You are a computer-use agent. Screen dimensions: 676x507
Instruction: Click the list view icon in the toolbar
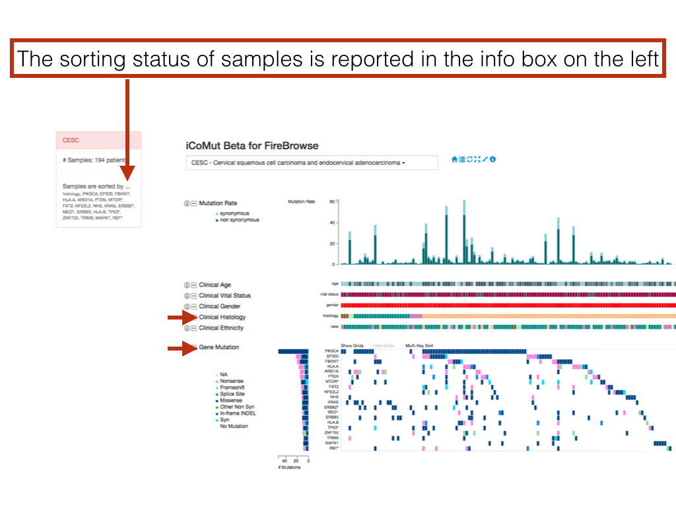point(461,159)
